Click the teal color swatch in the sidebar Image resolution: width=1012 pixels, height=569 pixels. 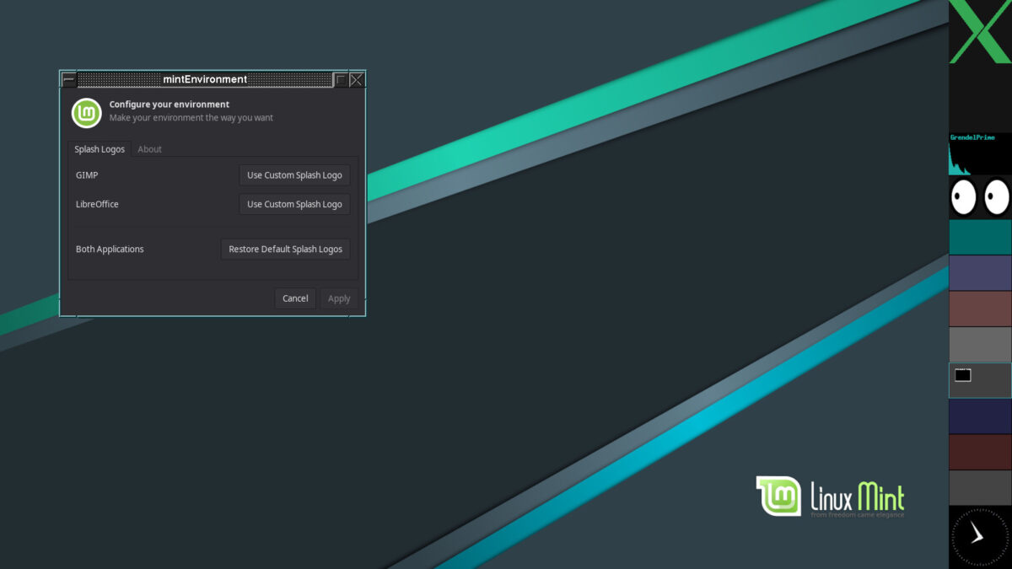(x=980, y=236)
